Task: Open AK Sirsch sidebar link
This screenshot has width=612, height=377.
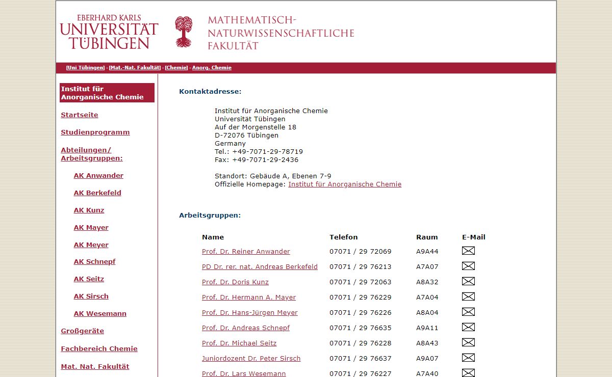Action: point(91,297)
